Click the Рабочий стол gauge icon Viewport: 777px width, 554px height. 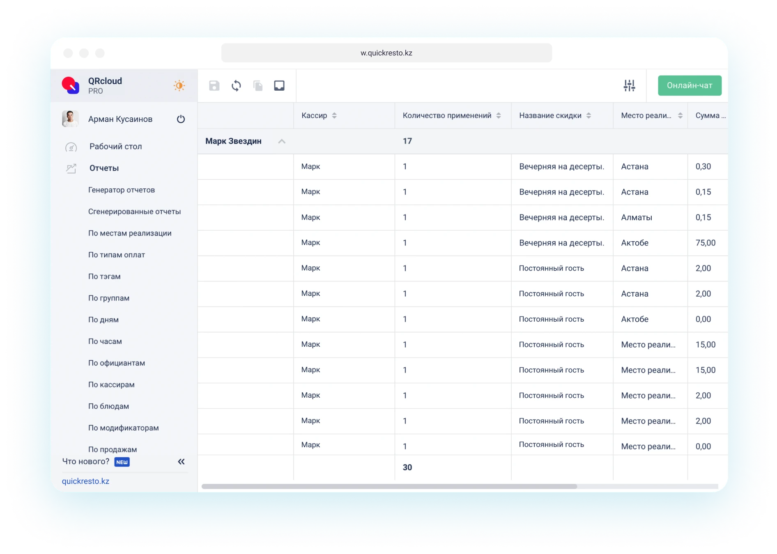point(71,147)
